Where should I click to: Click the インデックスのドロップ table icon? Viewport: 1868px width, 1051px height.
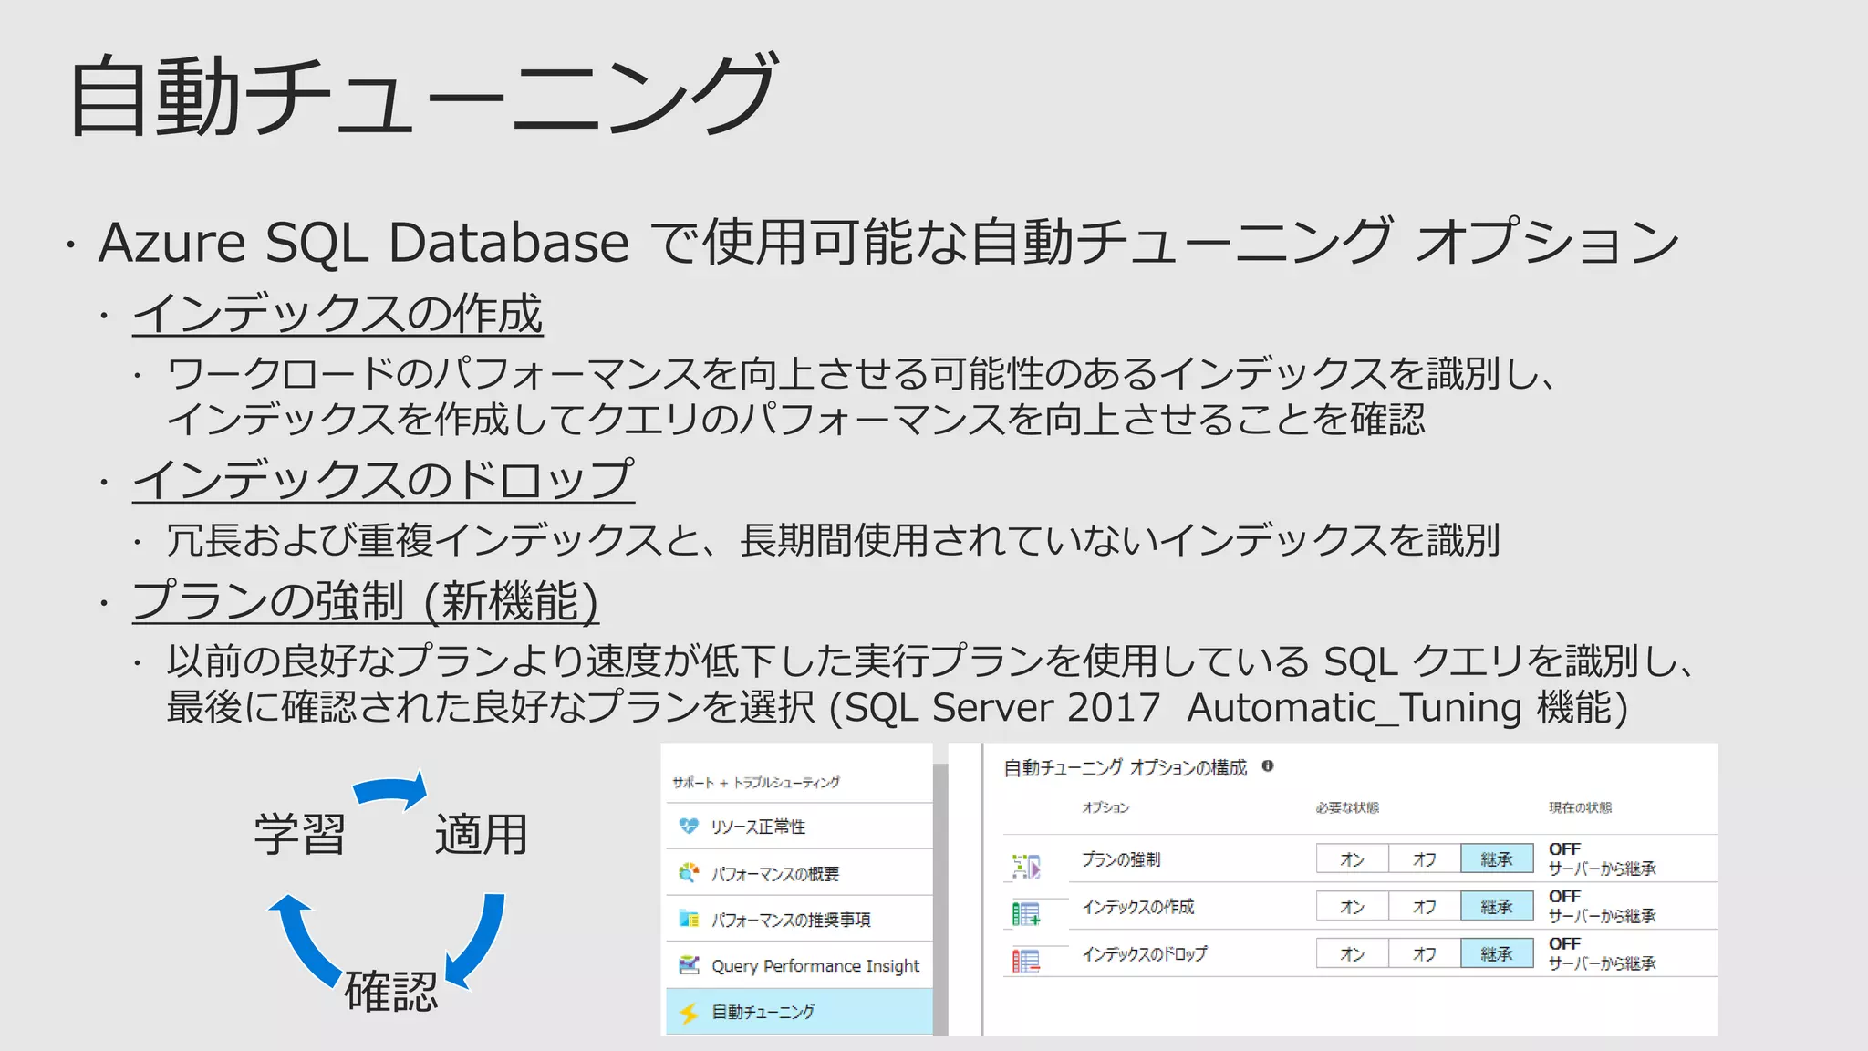(1026, 961)
